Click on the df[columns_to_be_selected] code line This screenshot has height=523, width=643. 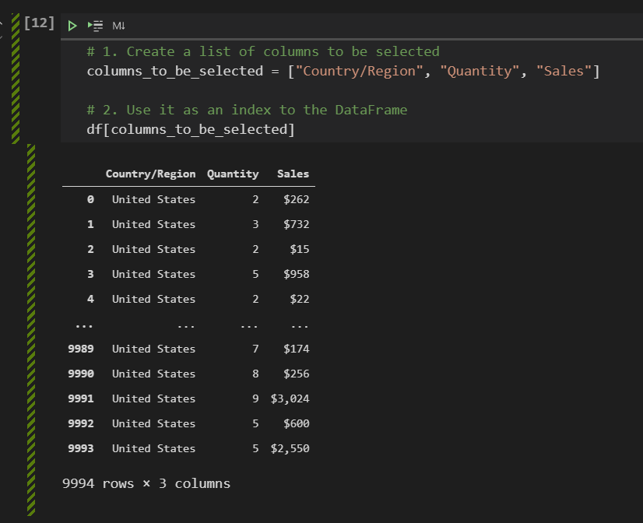pyautogui.click(x=191, y=129)
